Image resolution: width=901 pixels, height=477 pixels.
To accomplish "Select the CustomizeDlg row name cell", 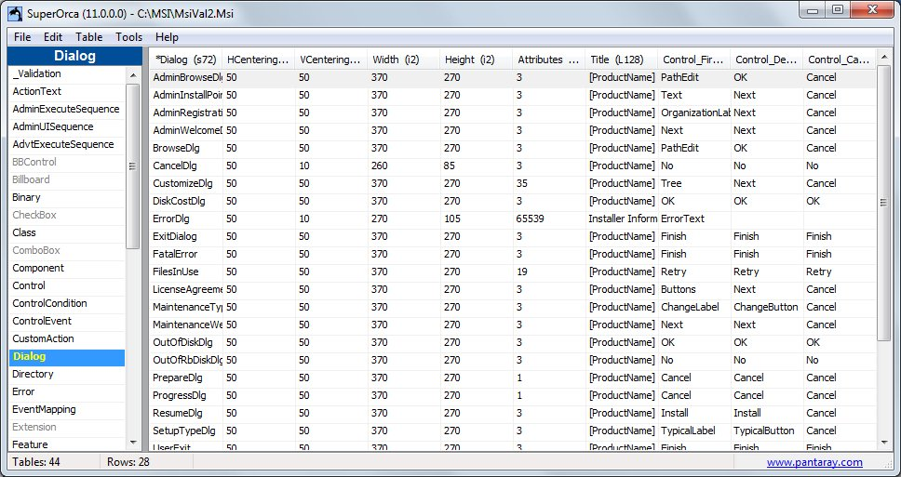I will [x=187, y=184].
